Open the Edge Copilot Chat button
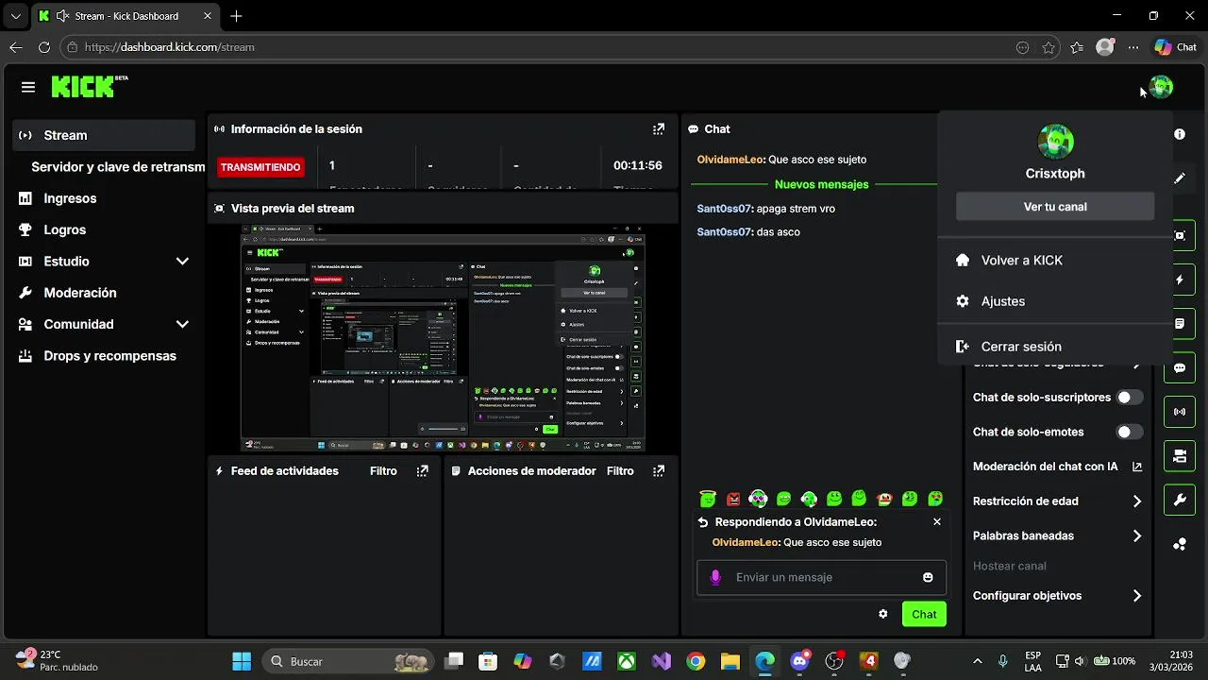Screen dimensions: 1208x680 (x=1176, y=47)
